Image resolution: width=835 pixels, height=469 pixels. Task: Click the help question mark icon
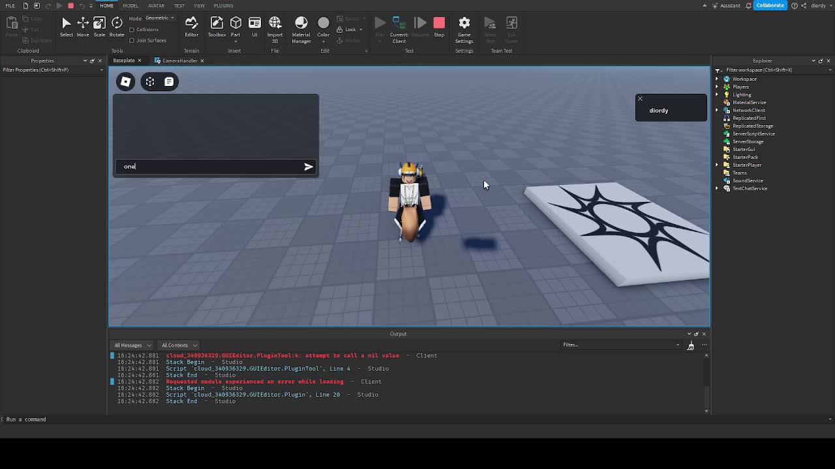(795, 5)
